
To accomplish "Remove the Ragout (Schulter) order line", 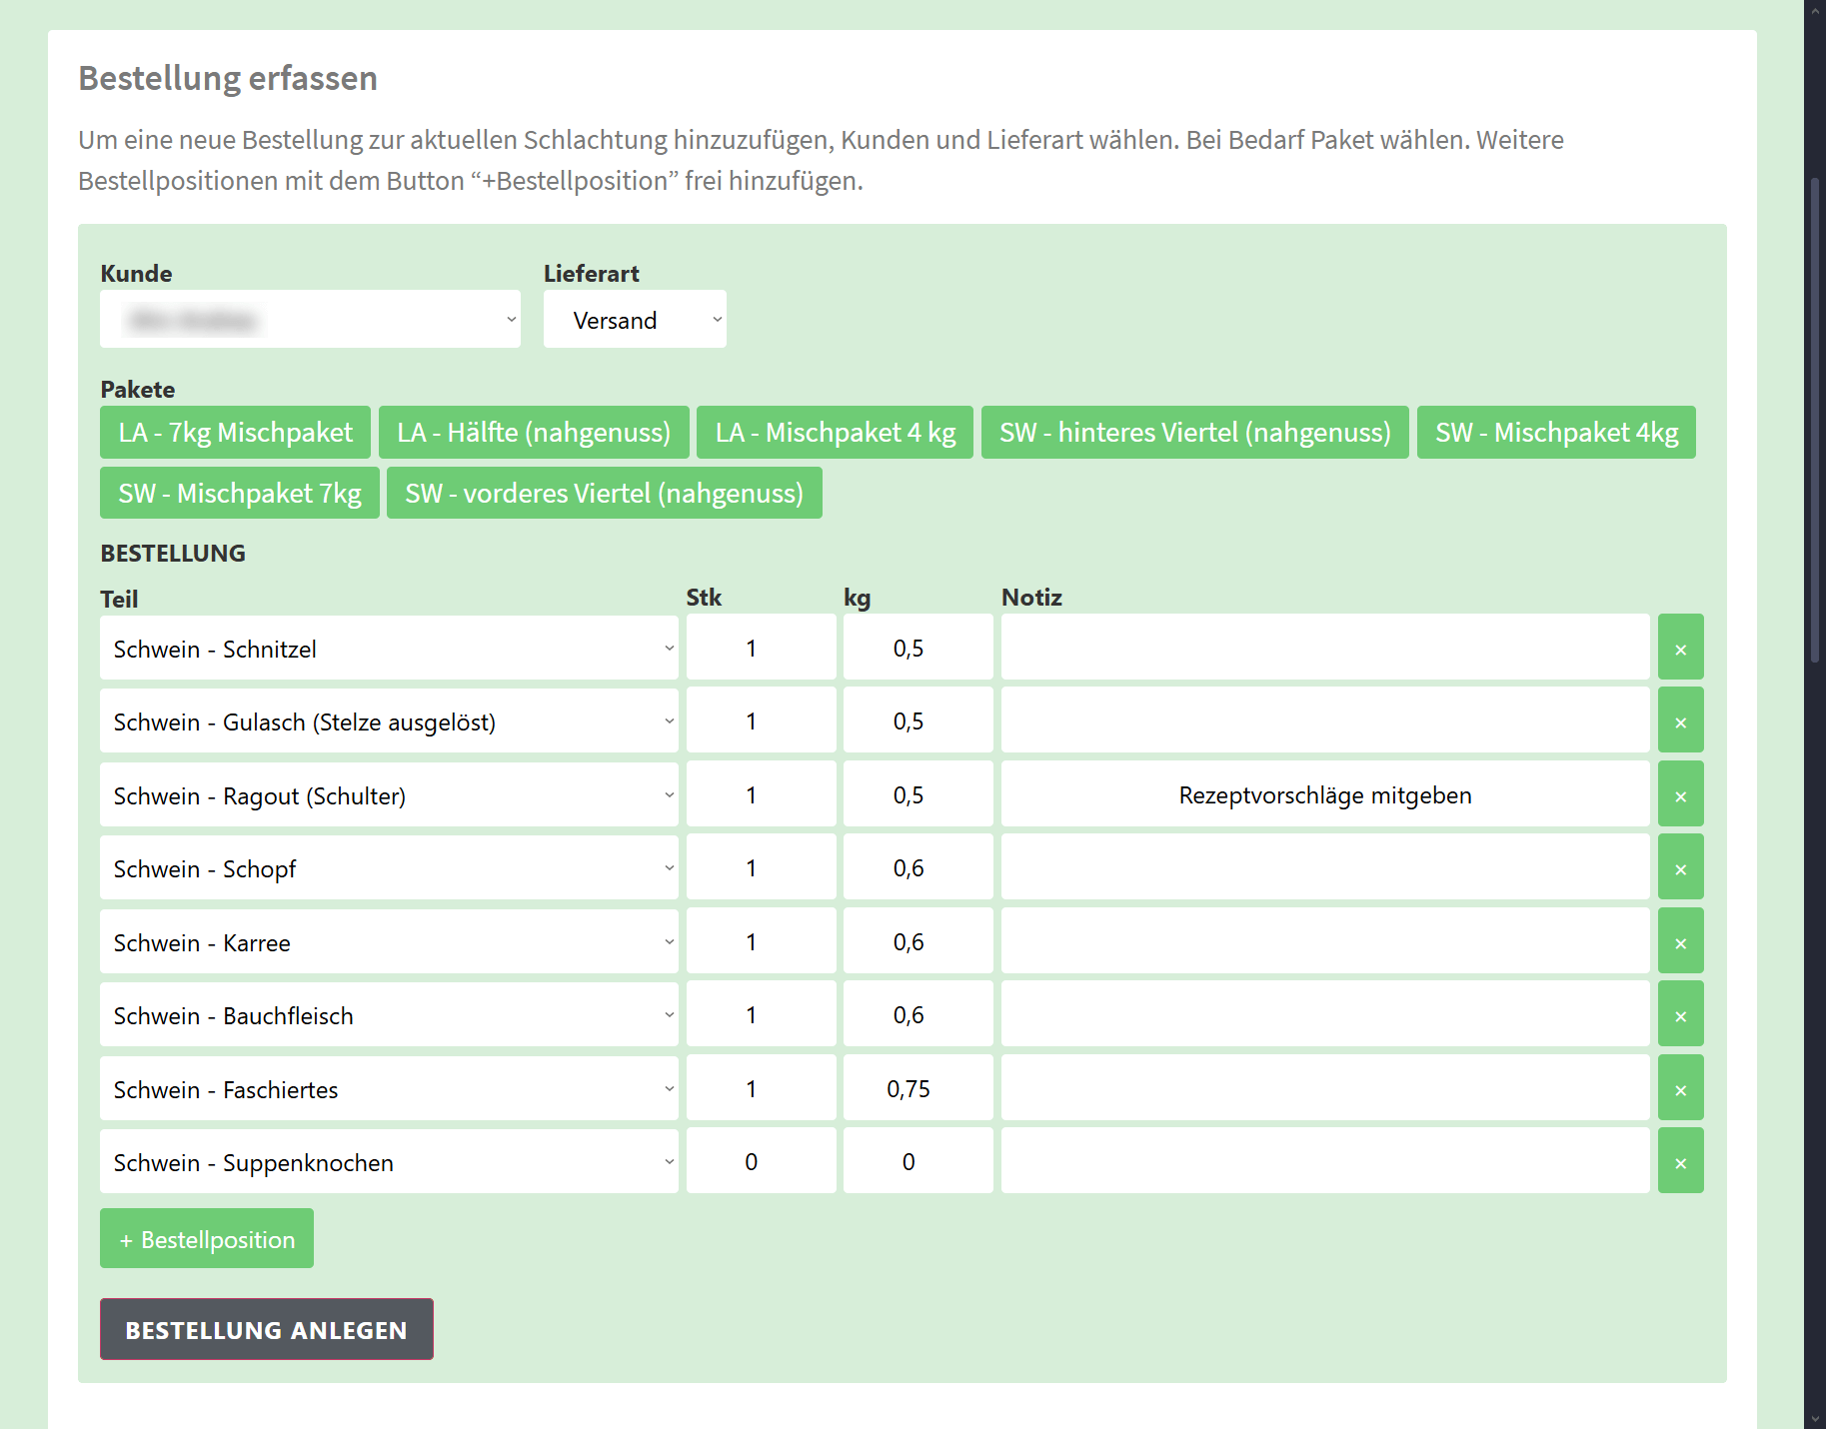I will click(x=1680, y=795).
